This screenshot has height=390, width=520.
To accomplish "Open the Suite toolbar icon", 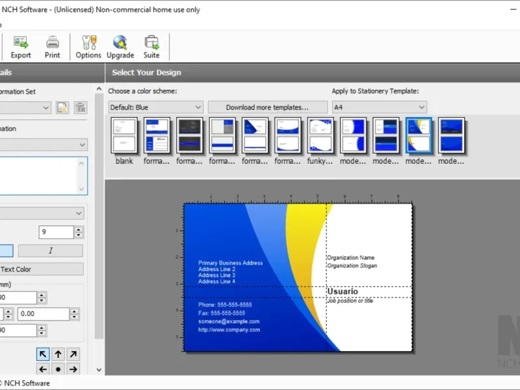I will click(151, 47).
